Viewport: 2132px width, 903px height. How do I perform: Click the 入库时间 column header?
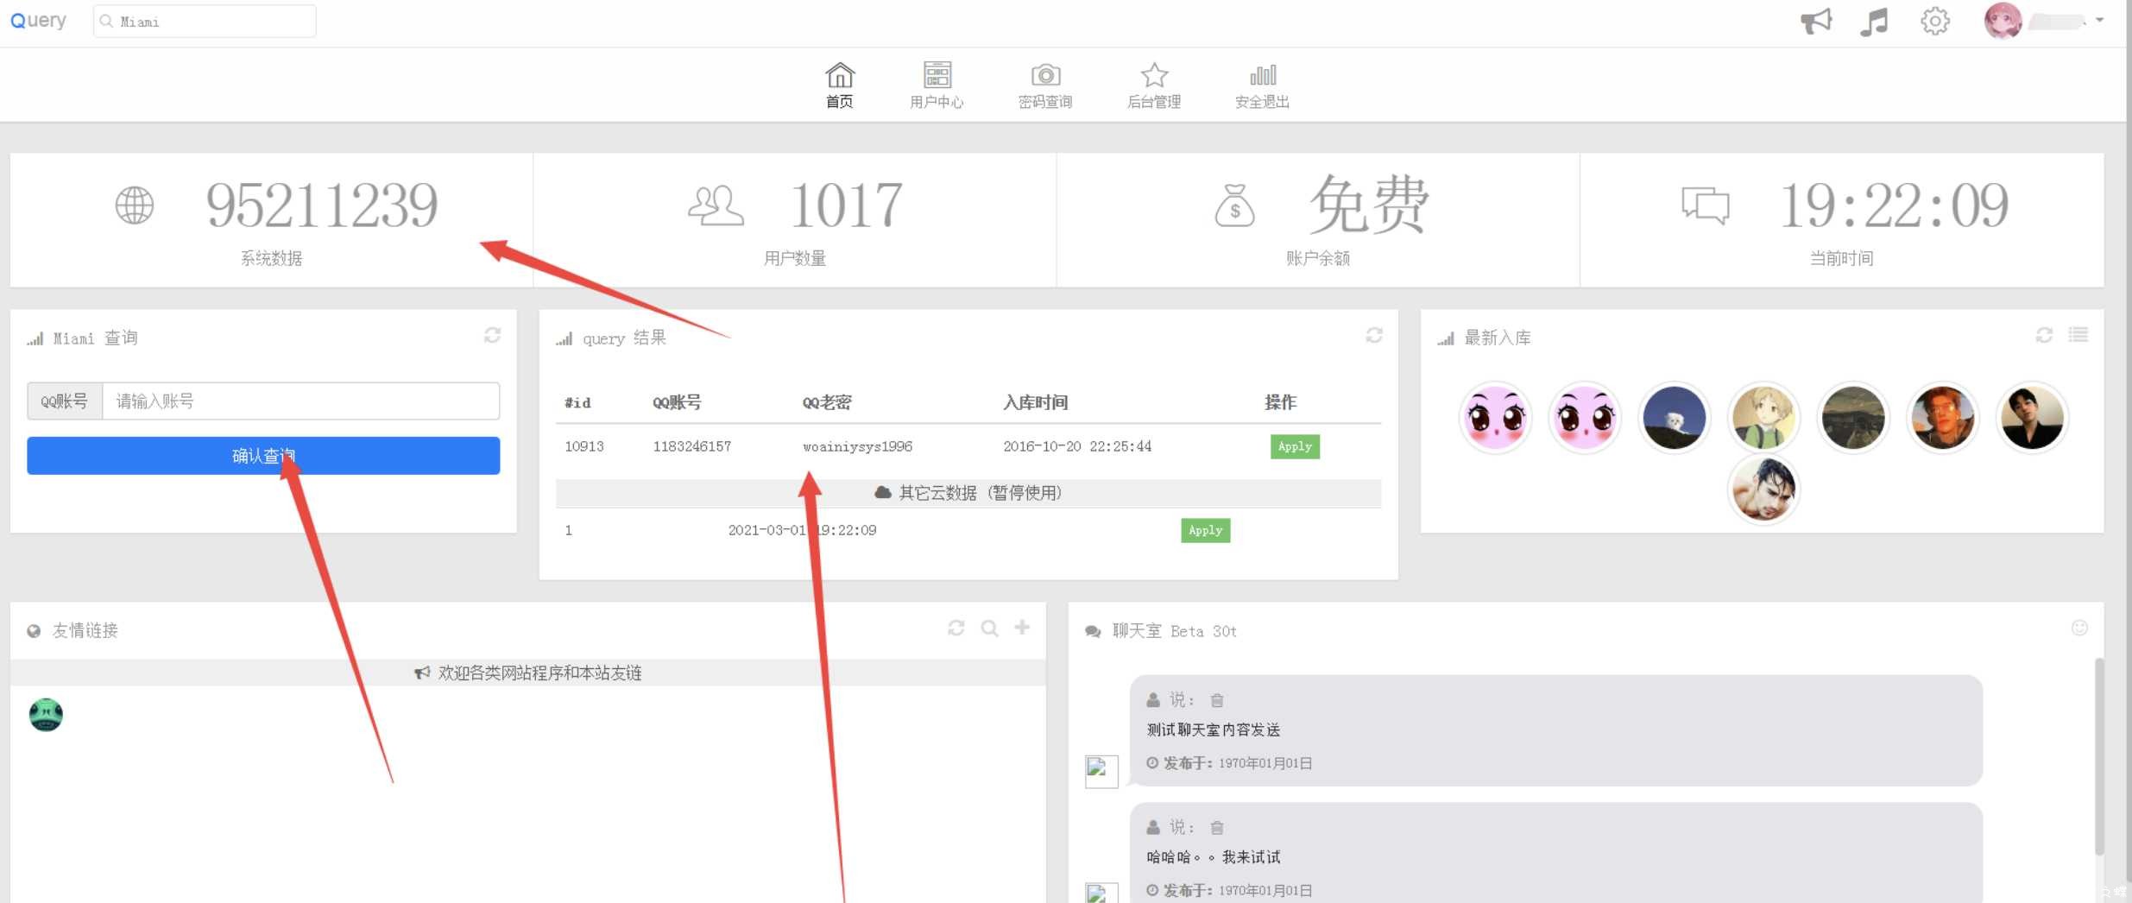point(1036,402)
